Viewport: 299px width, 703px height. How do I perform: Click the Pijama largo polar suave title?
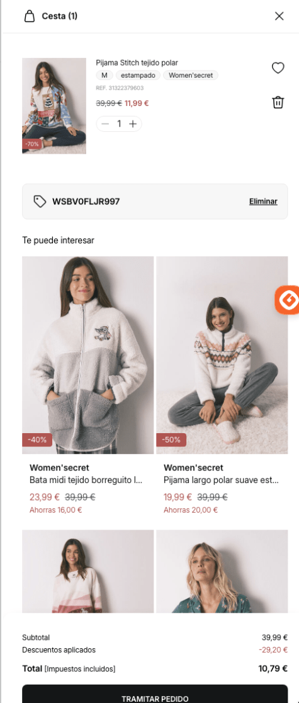click(222, 480)
